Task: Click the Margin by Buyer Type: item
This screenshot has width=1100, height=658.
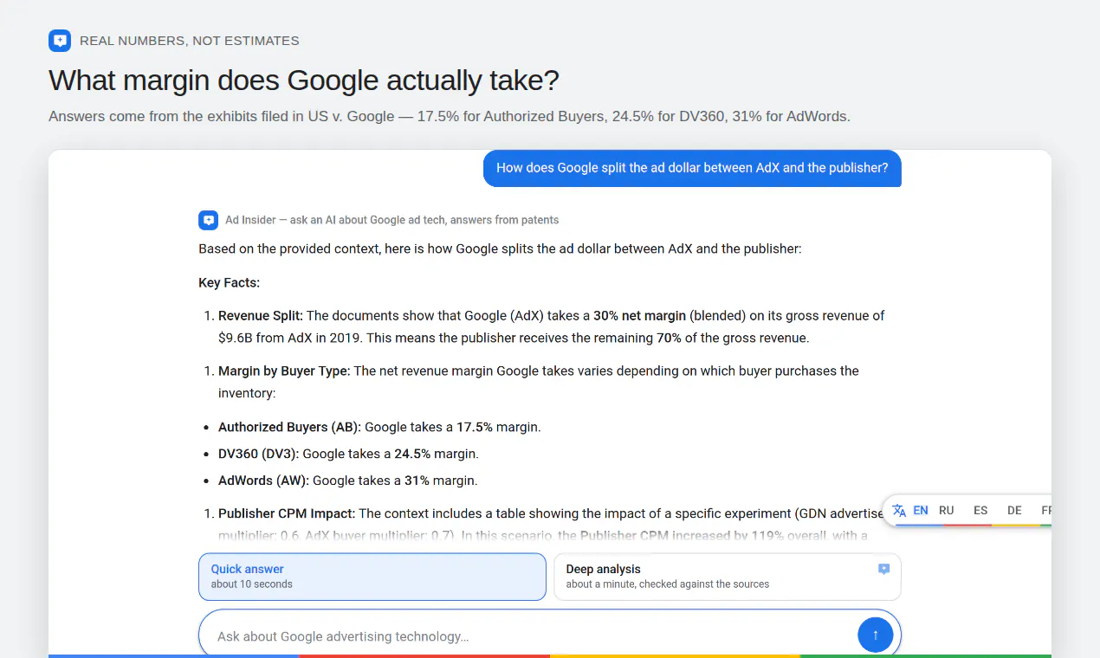Action: click(x=539, y=382)
